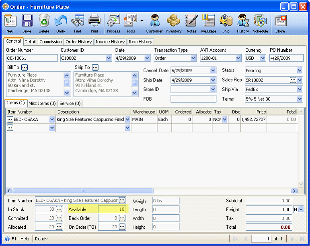Expand the Terms dropdown
The width and height of the screenshot is (310, 246).
pos(300,99)
